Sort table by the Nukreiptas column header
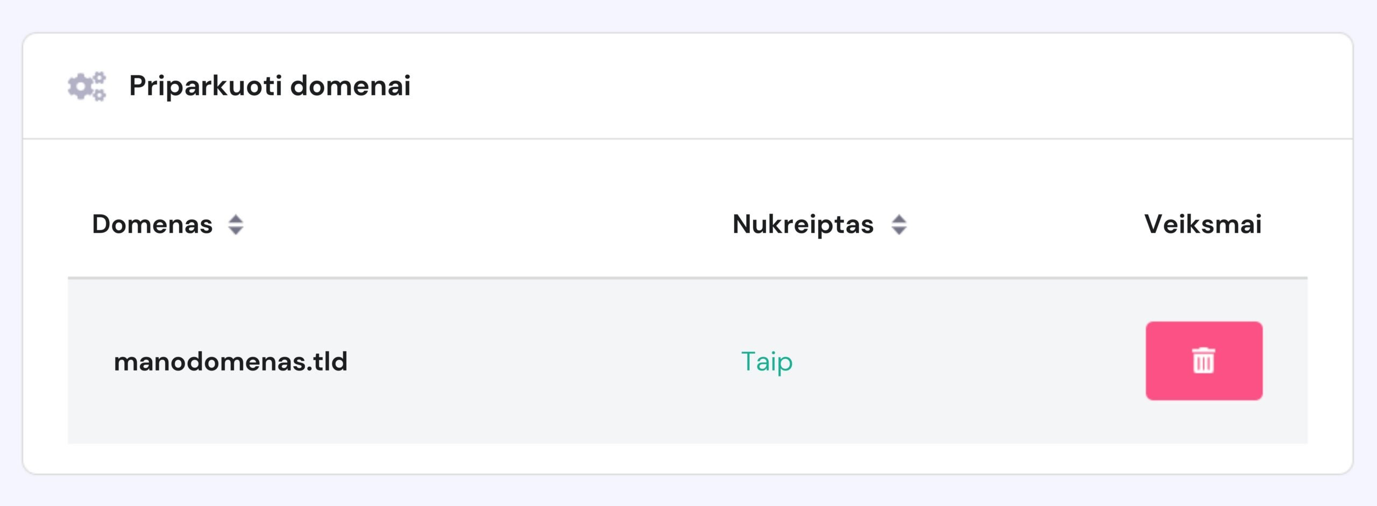The height and width of the screenshot is (506, 1377). coord(803,224)
